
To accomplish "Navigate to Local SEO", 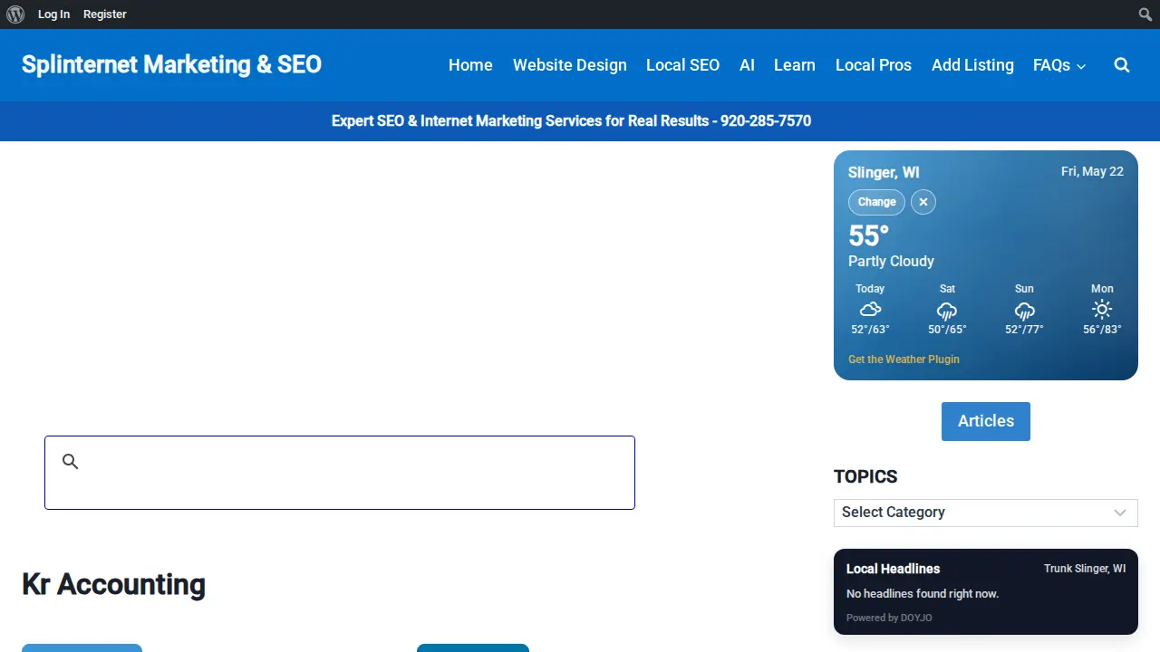I will (682, 65).
